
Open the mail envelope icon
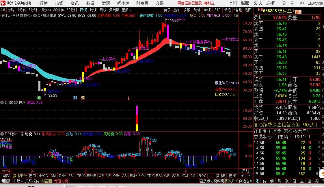tap(302, 3)
